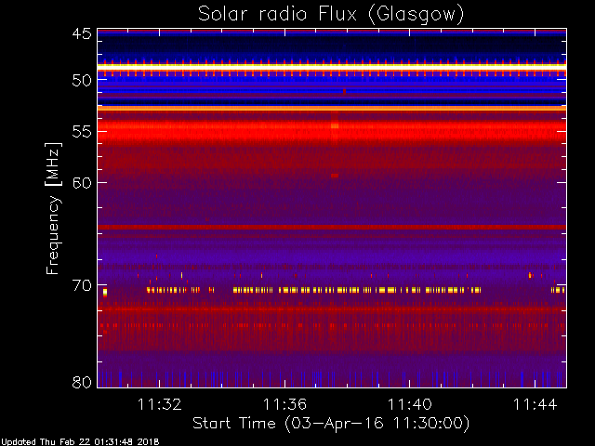
Task: Click the 11:44 time tick label
Action: [535, 404]
